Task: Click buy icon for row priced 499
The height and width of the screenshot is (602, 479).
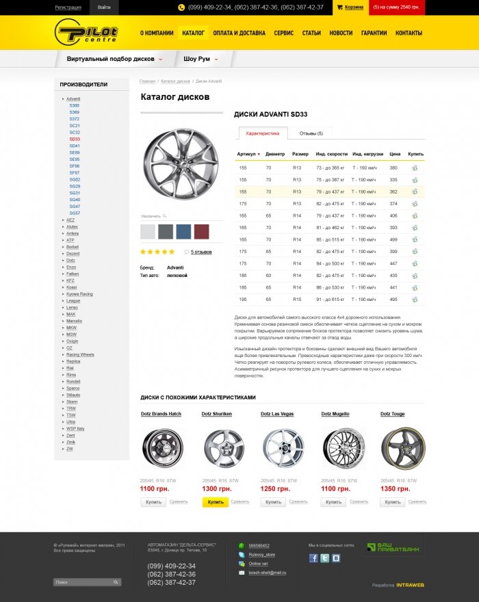Action: point(415,239)
